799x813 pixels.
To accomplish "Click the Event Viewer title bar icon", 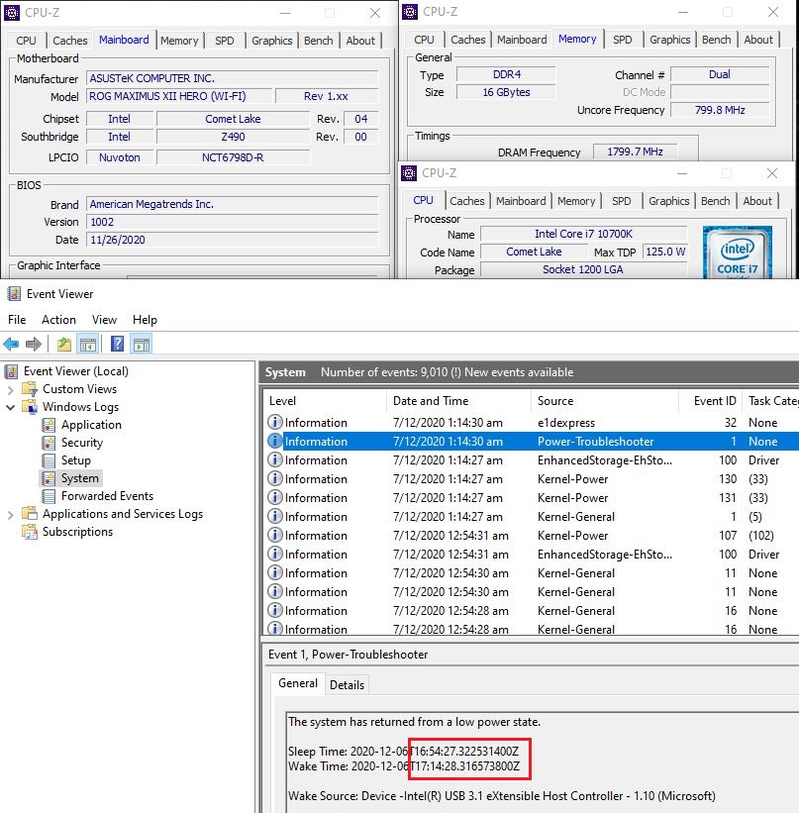I will [x=14, y=294].
